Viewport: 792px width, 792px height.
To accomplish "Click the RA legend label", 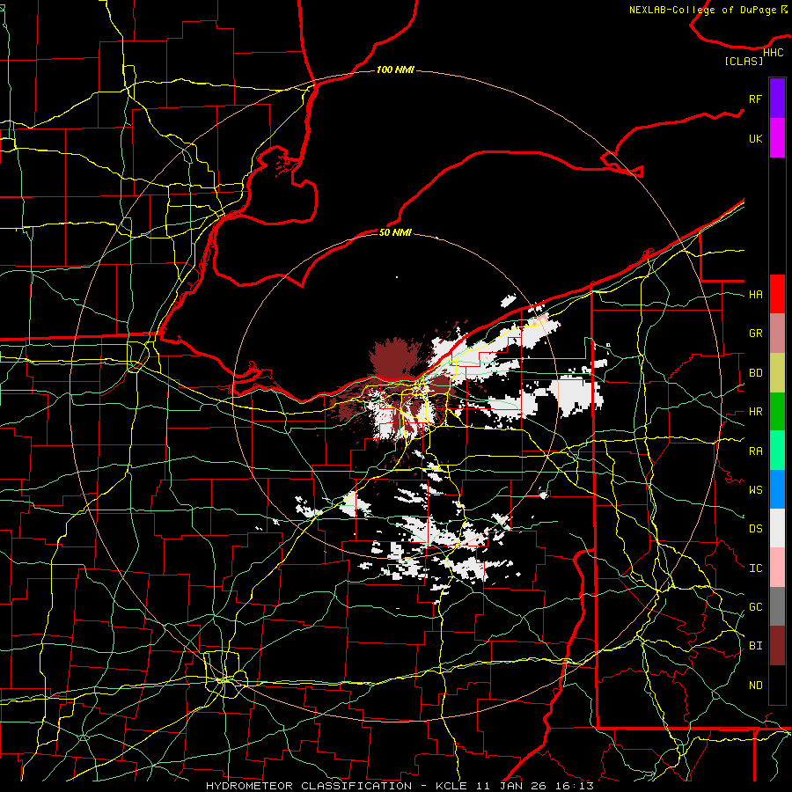I will click(x=755, y=451).
